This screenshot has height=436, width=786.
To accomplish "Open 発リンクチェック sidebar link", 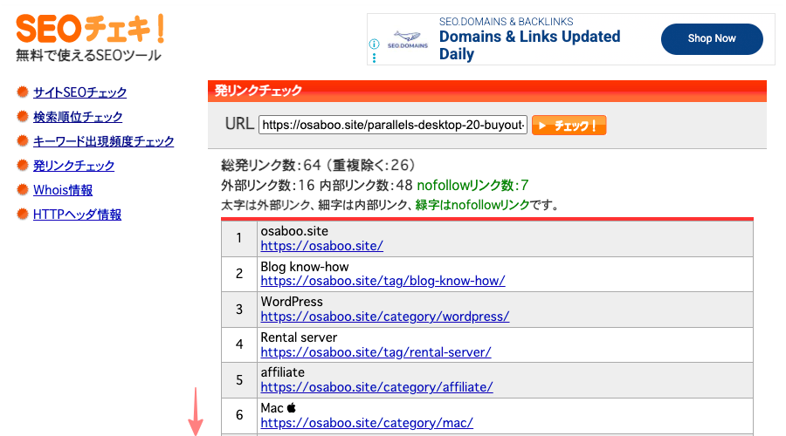I will (73, 166).
